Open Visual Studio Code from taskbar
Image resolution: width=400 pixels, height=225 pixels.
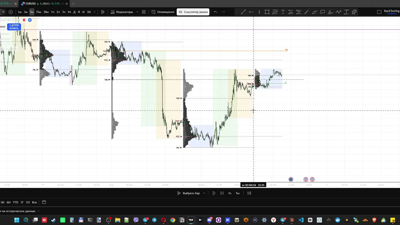pyautogui.click(x=301, y=220)
